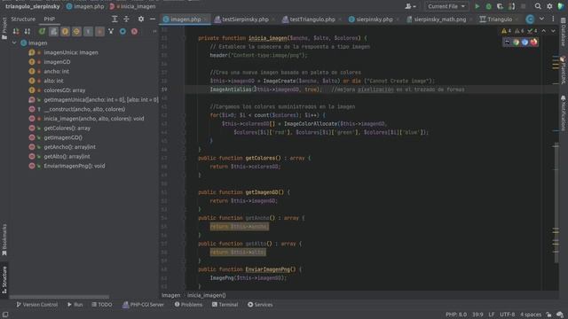Click Collapse All icon in Structure panel
568x319 pixels.
126,19
